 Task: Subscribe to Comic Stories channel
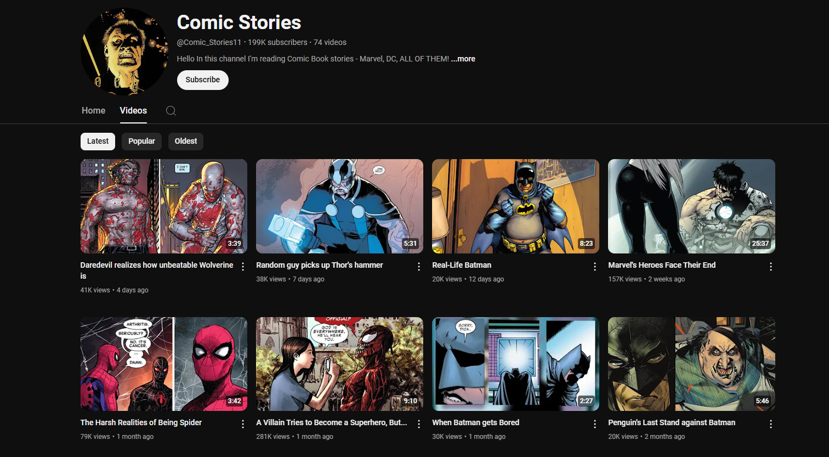[x=203, y=80]
